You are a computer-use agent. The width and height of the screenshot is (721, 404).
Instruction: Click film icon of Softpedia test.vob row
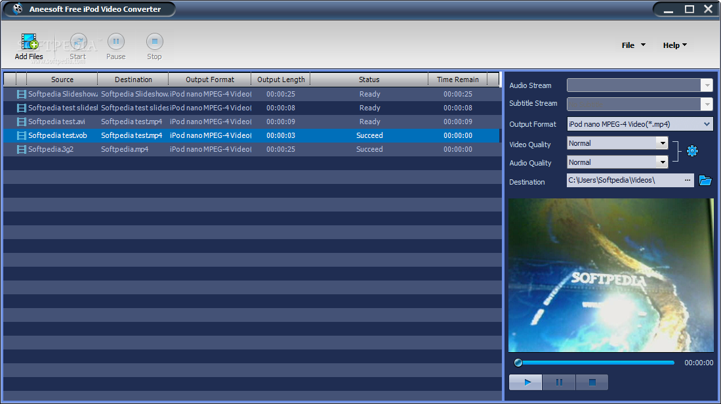[x=21, y=135]
